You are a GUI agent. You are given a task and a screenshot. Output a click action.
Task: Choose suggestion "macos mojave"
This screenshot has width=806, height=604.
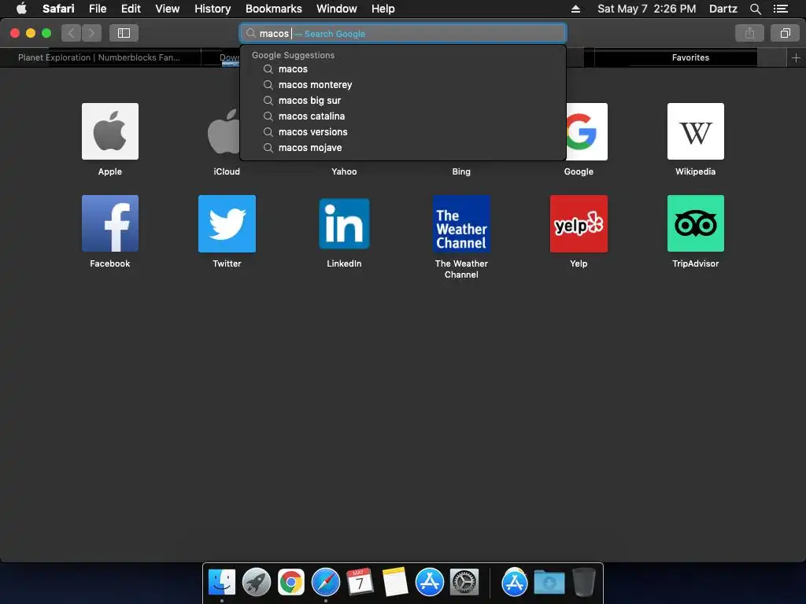tap(403, 148)
